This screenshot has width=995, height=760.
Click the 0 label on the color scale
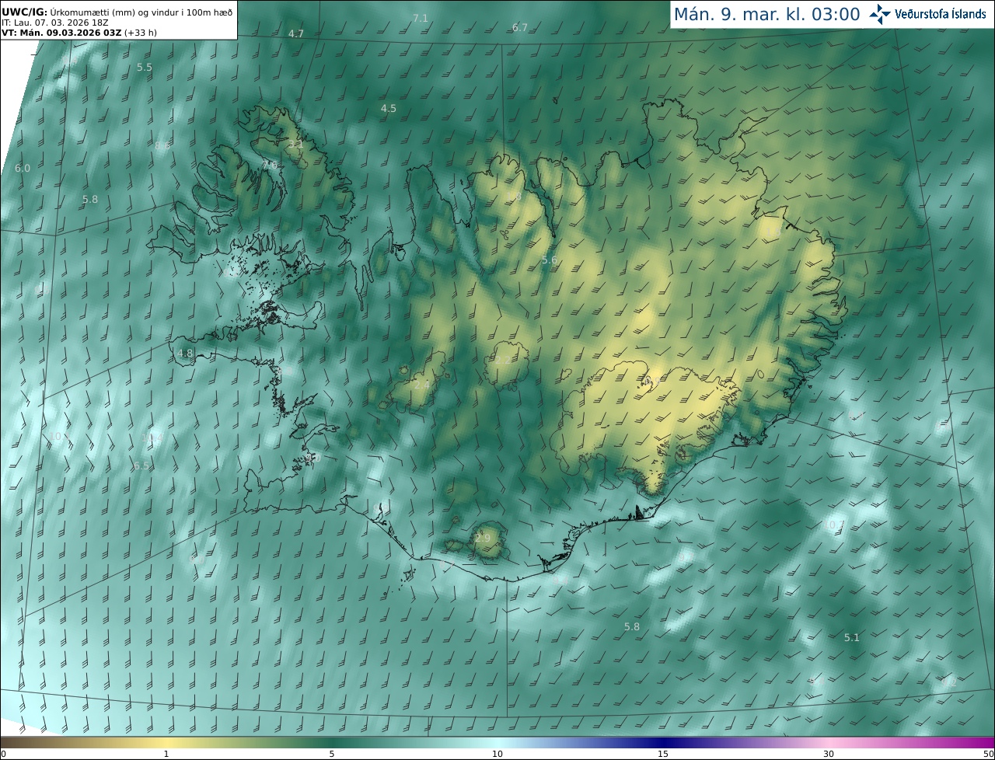pyautogui.click(x=3, y=755)
